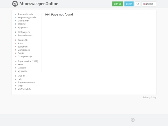
Task: View Players online (2119)
Action: click(28, 61)
